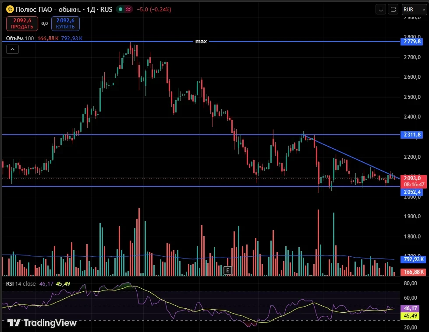Click the 45,49 value in RSI legend
429x332 pixels.
click(x=63, y=284)
